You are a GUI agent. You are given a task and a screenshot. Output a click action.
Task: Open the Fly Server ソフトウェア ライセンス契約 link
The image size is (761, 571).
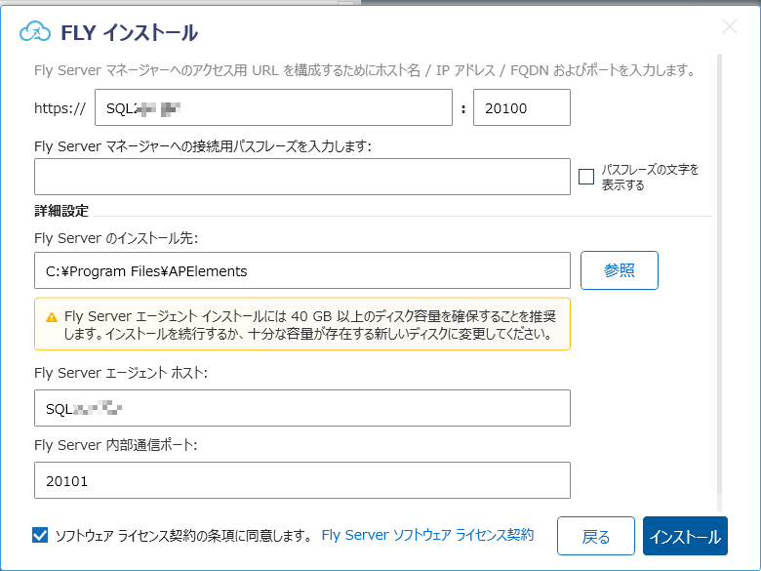coord(427,535)
